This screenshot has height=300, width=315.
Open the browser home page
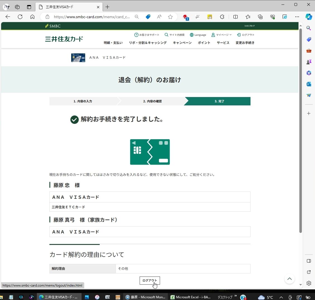point(32,17)
